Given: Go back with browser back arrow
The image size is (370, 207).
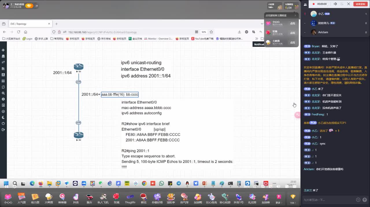Looking at the screenshot, I should (4, 32).
